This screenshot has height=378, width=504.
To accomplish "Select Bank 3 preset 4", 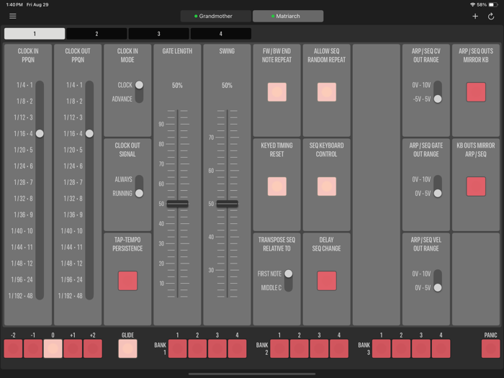I will [x=441, y=348].
